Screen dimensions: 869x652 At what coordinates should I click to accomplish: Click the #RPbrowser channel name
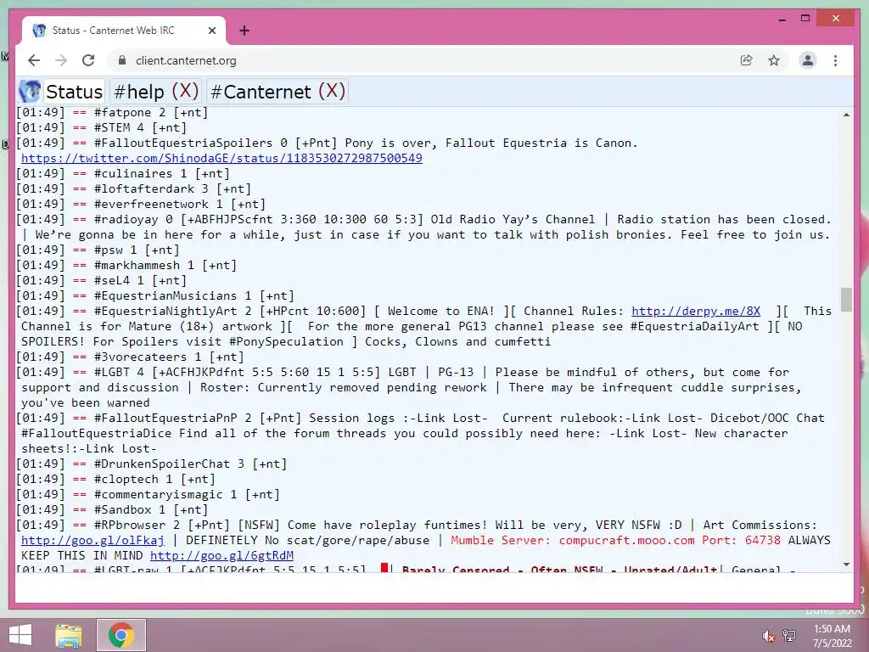[130, 525]
